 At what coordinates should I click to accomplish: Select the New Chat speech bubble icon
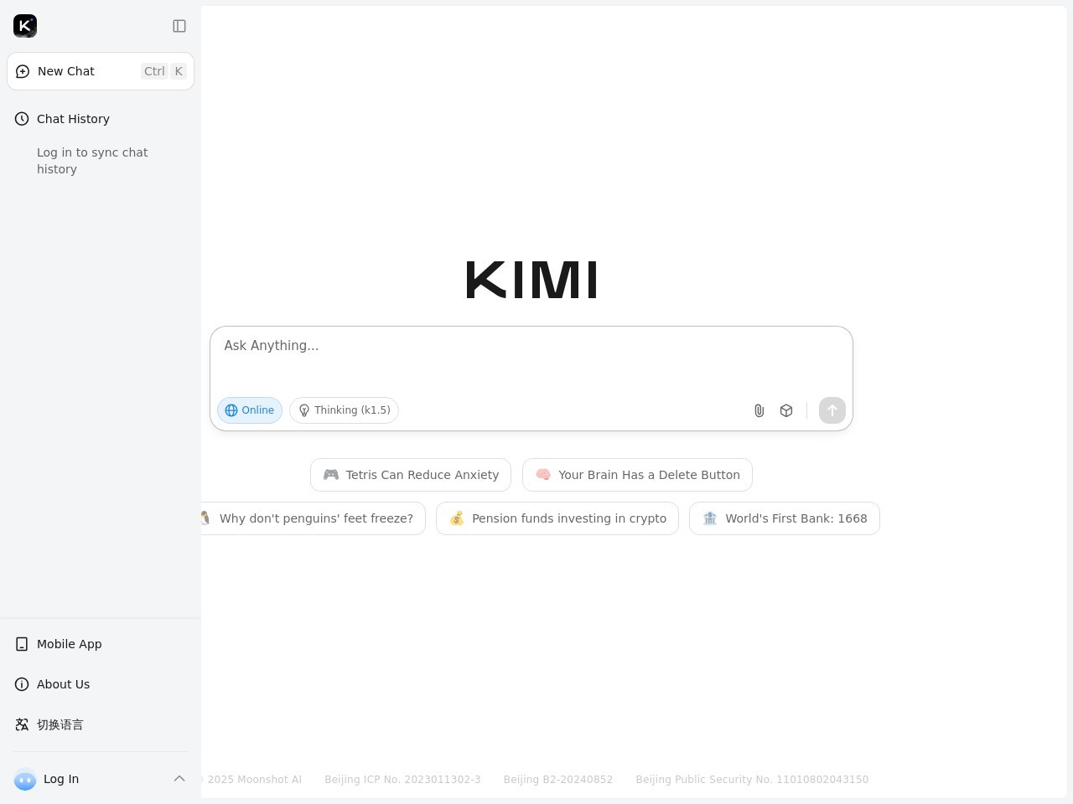(x=22, y=71)
